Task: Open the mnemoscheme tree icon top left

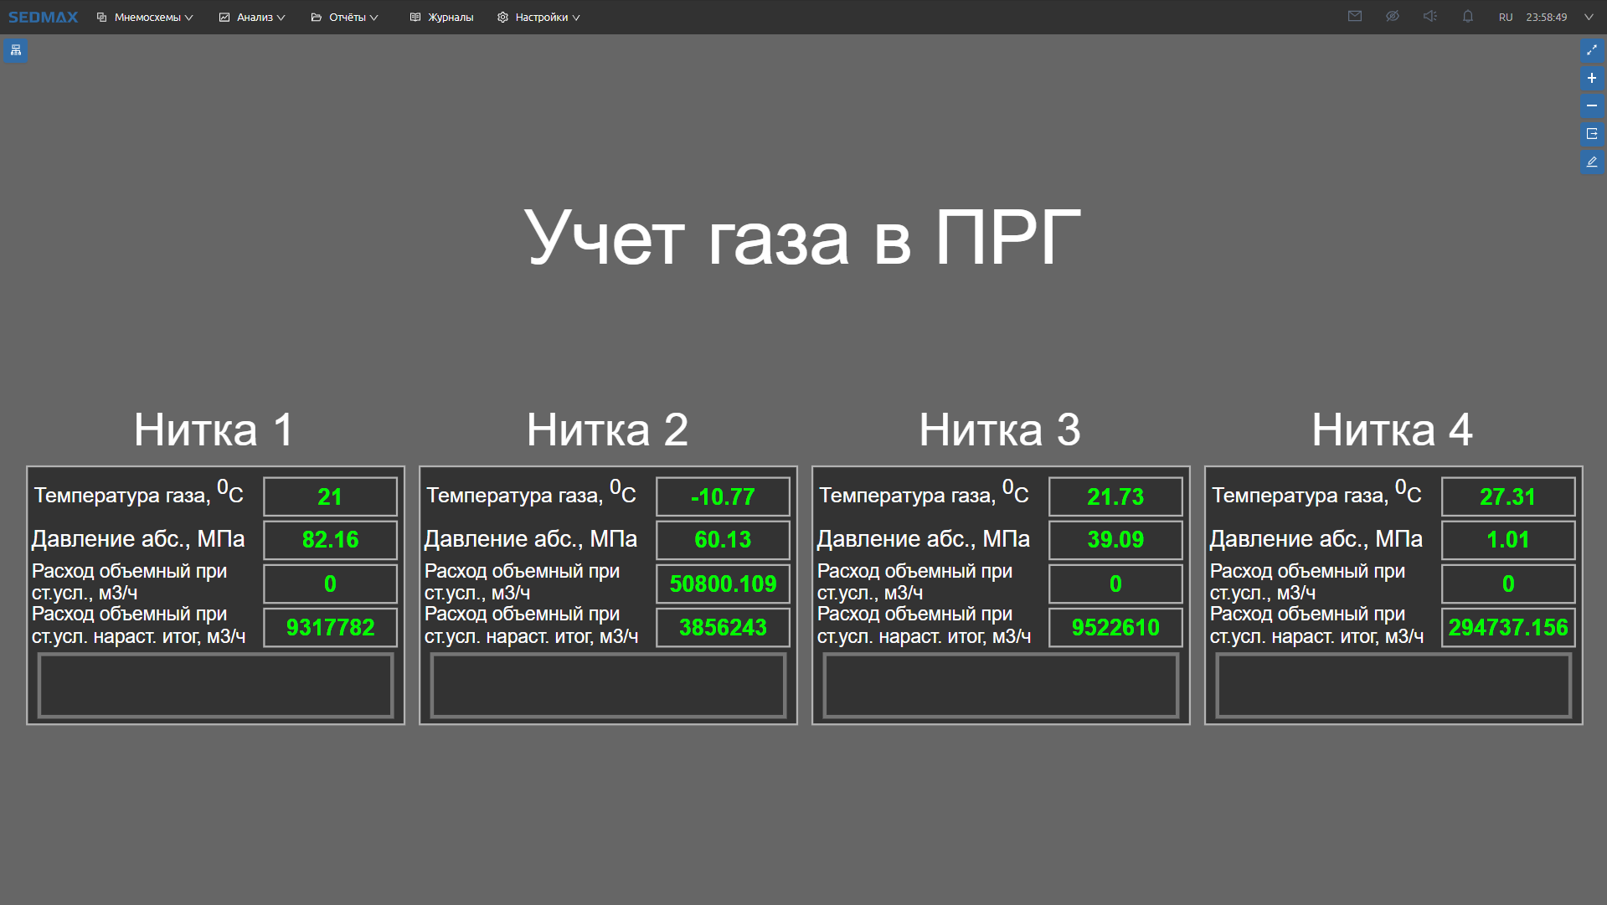Action: [15, 51]
